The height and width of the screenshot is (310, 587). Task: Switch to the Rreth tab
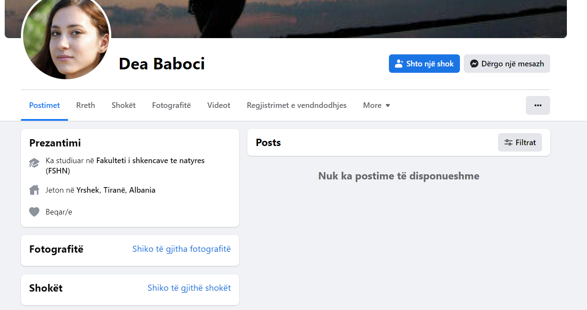click(x=86, y=105)
